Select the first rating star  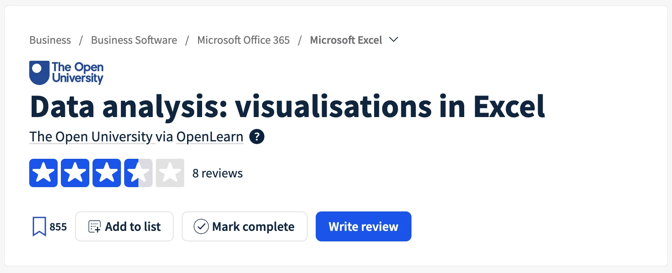click(x=43, y=173)
